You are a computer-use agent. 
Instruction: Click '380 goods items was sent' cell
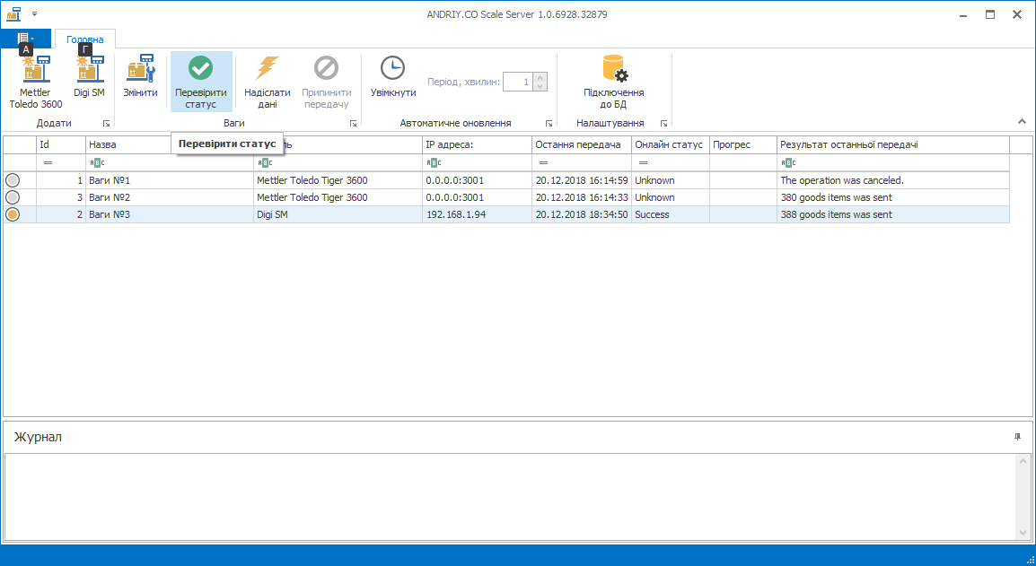893,197
